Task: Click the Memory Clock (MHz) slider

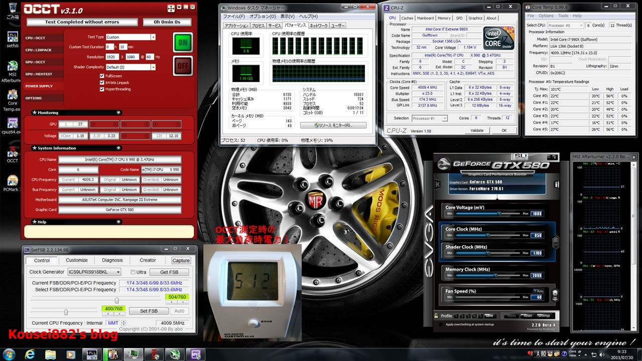Action: [488, 275]
